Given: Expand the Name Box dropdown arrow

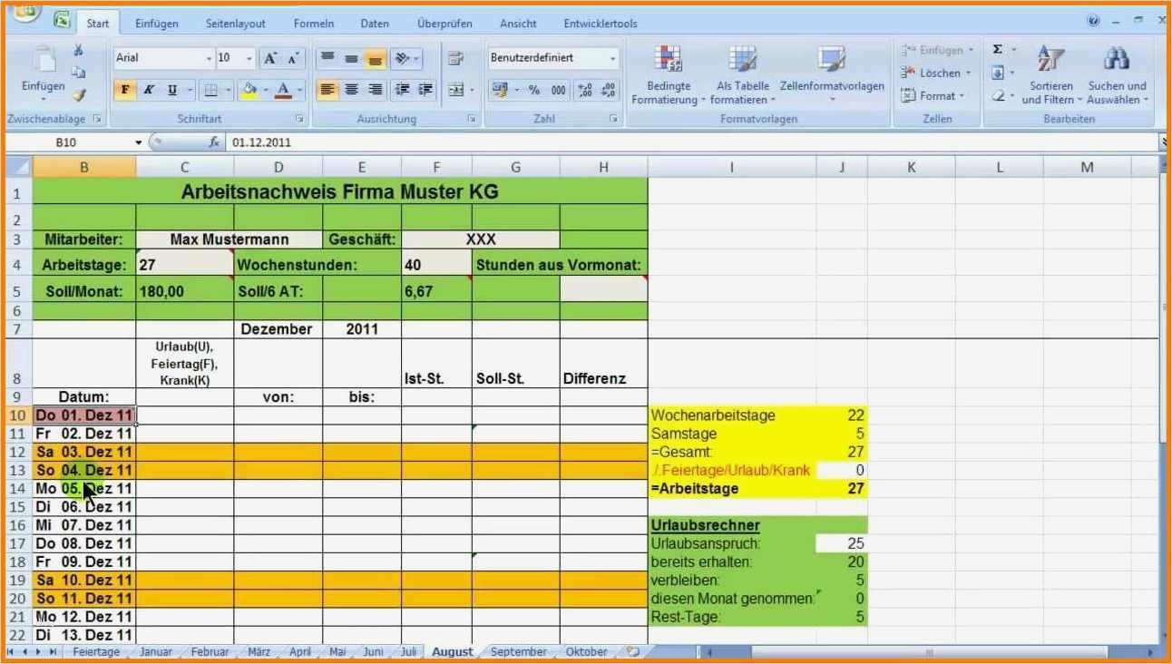Looking at the screenshot, I should click(139, 142).
